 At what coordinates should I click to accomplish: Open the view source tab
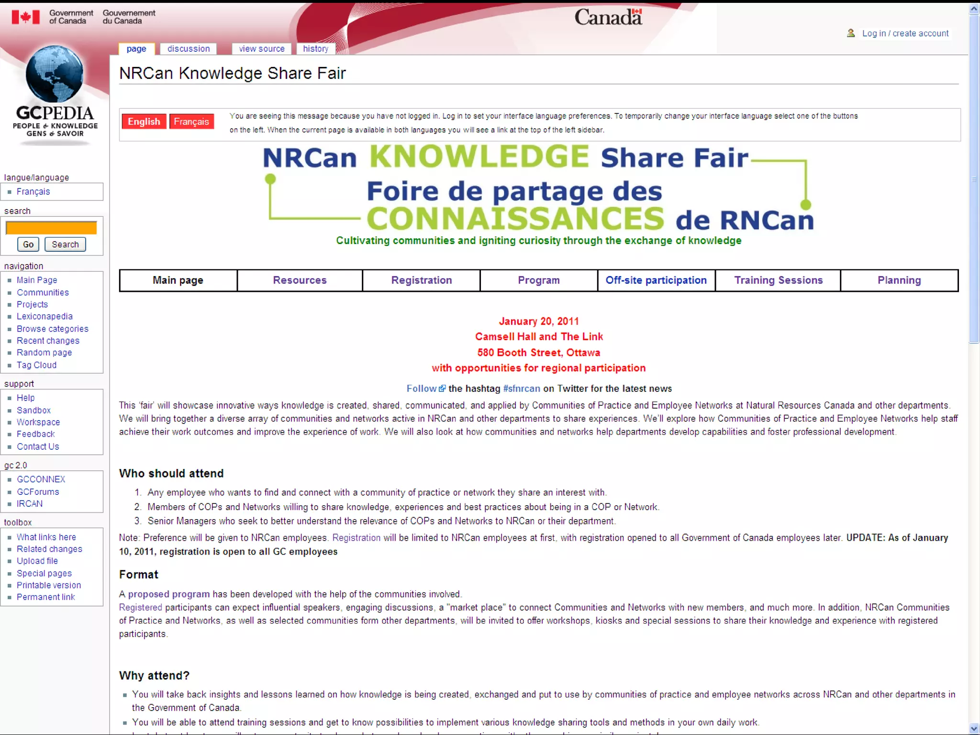(262, 49)
